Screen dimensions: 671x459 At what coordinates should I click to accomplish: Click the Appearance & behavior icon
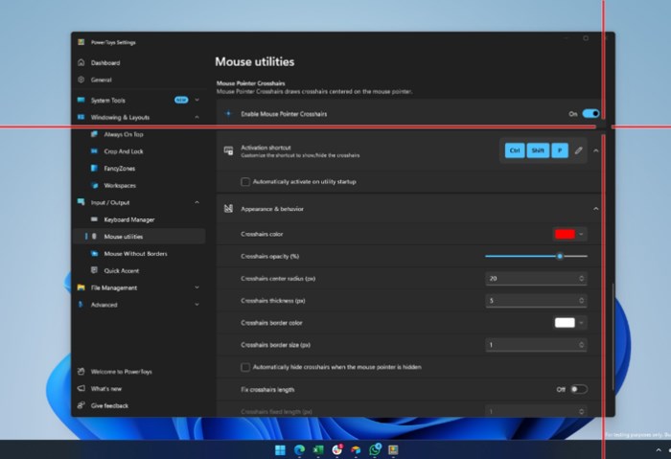(x=228, y=209)
